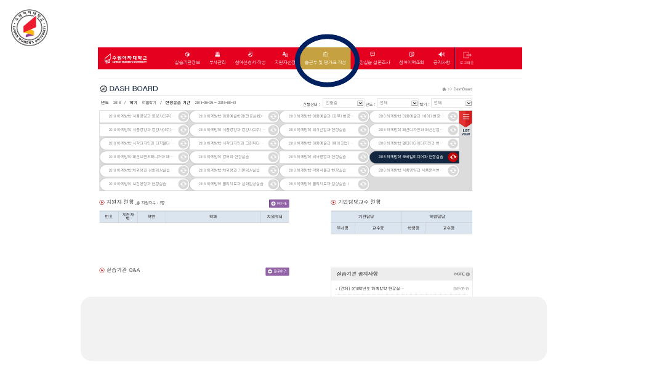The height and width of the screenshot is (374, 665).
Task: Open the 학기 filter dropdown
Action: coord(451,103)
